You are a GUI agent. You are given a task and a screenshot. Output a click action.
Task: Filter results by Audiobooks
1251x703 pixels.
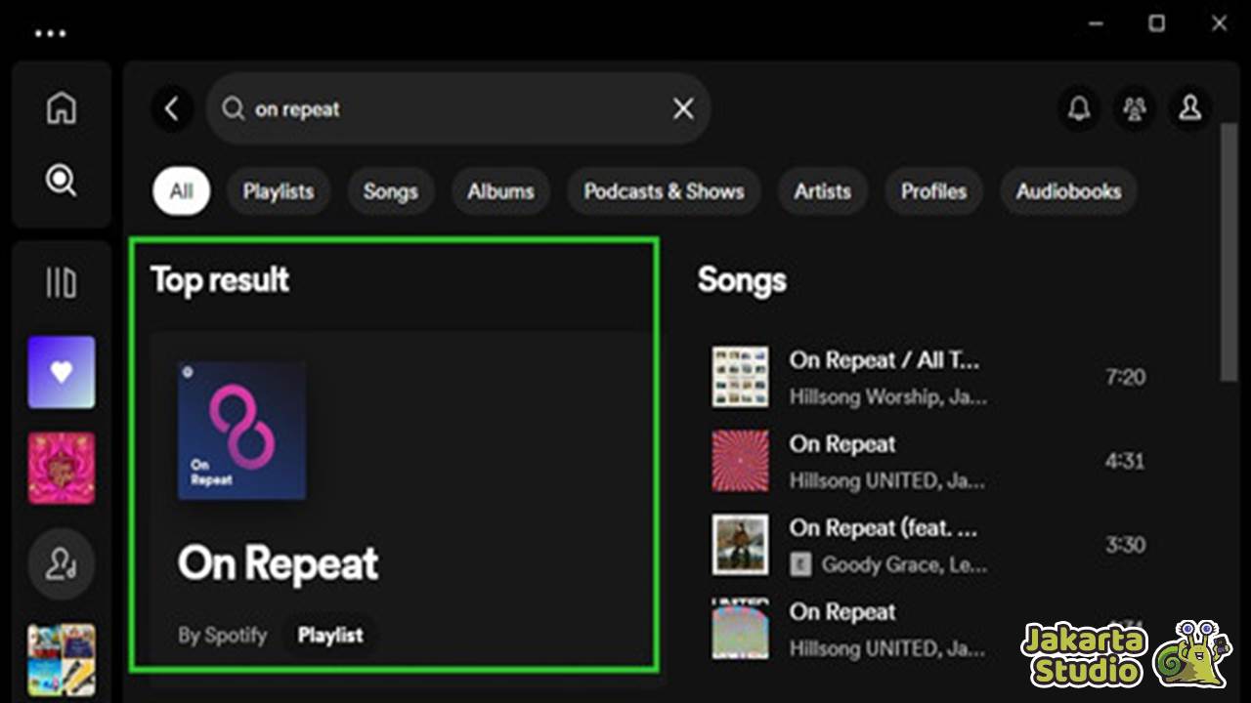tap(1069, 191)
